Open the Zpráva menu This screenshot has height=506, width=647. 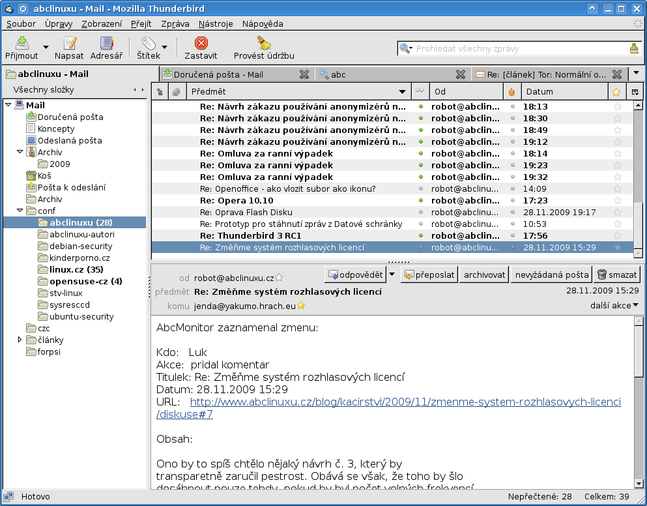[x=175, y=24]
